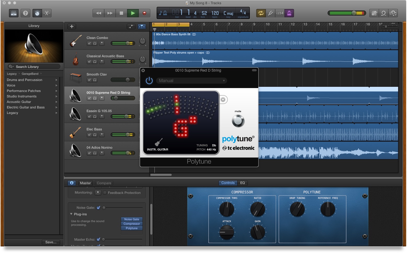Start recording with the red Record button
Image resolution: width=407 pixels, height=254 pixels.
tap(144, 13)
